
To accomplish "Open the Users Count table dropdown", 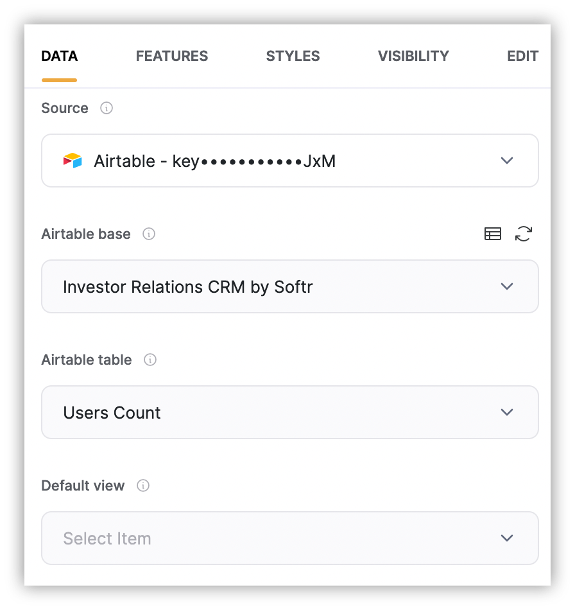I will [290, 412].
